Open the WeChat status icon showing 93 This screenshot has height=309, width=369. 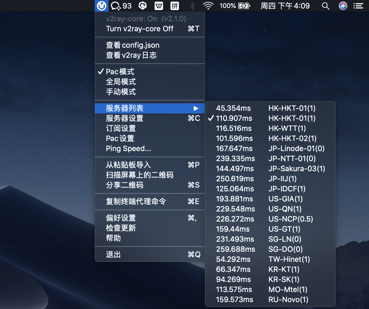[121, 6]
